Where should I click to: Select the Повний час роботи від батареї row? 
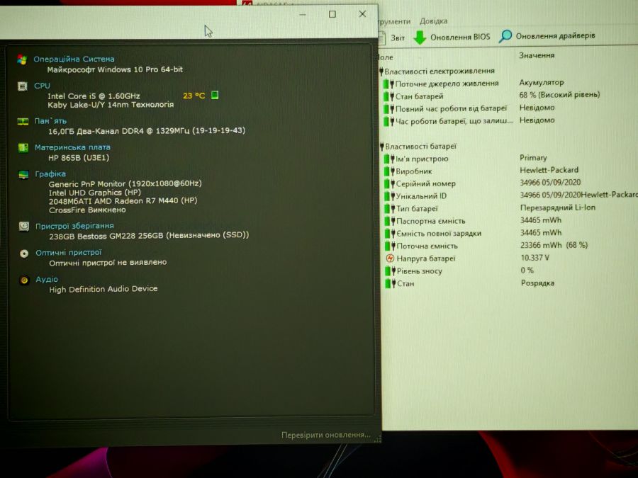469,108
